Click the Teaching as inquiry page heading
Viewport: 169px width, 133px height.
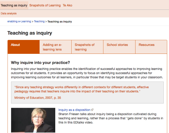pyautogui.click(x=30, y=33)
